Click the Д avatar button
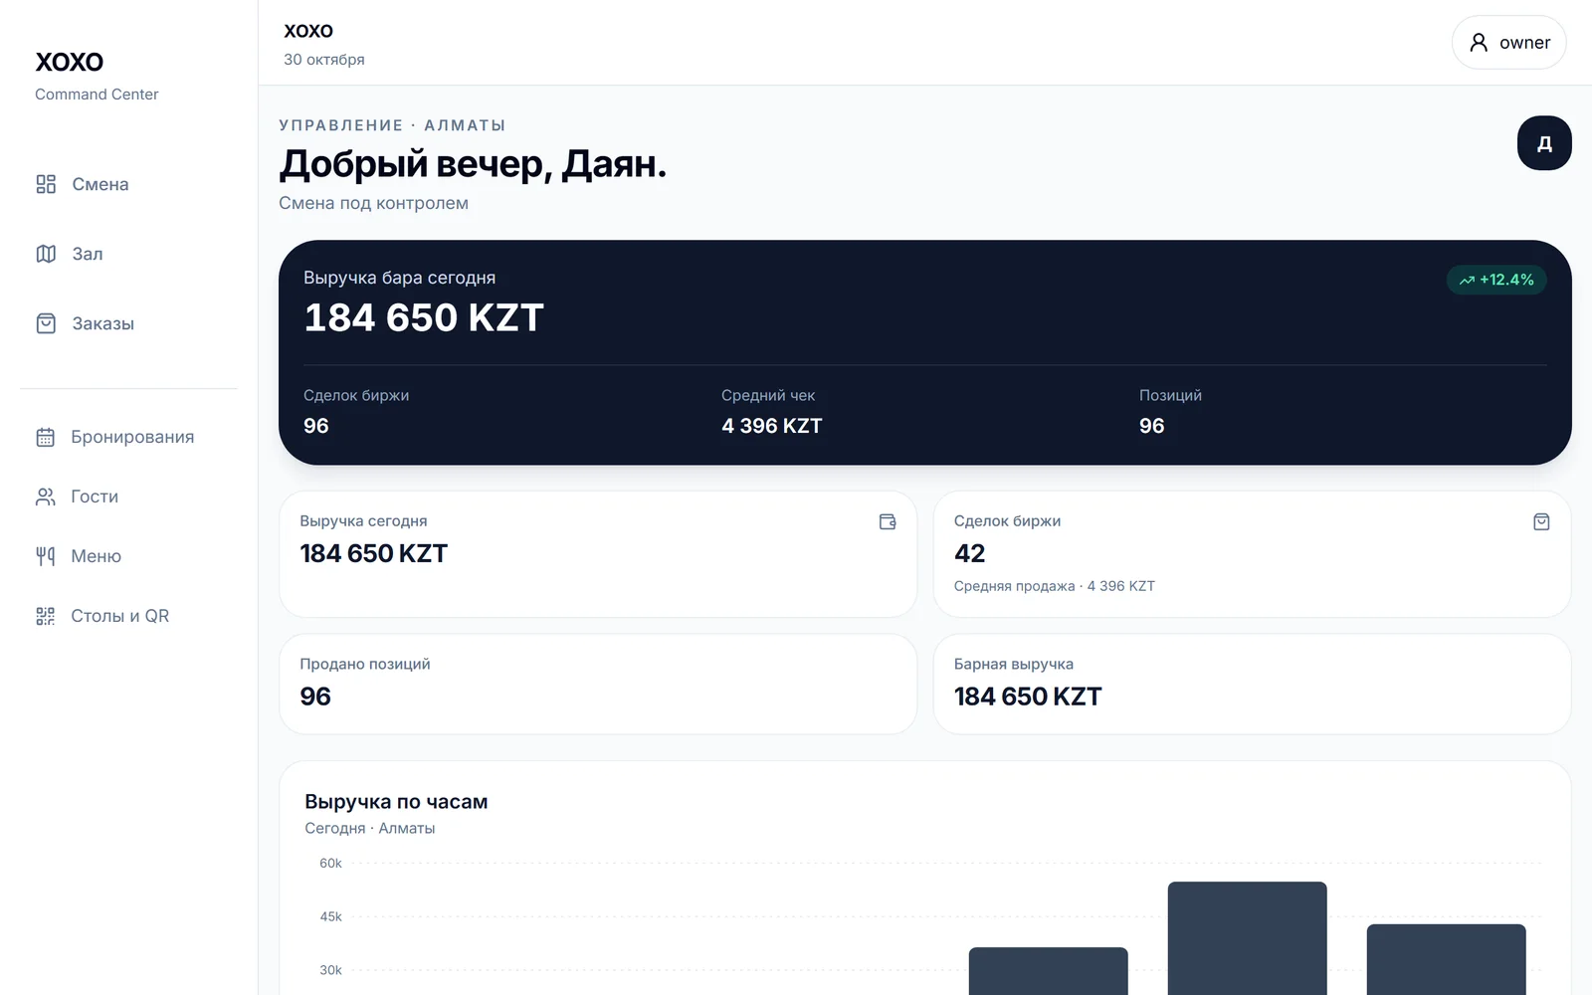 coord(1544,143)
